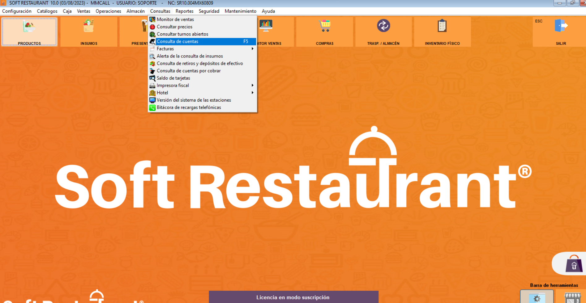
Task: Open the Productos toolbar icon
Action: coord(29,27)
